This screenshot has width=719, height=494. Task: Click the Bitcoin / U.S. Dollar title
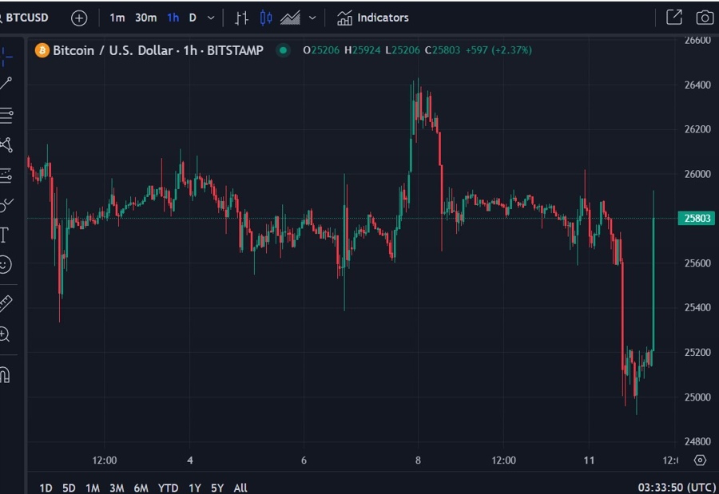pos(113,50)
